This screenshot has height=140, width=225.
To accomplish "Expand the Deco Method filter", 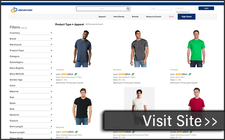I will pyautogui.click(x=31, y=74).
